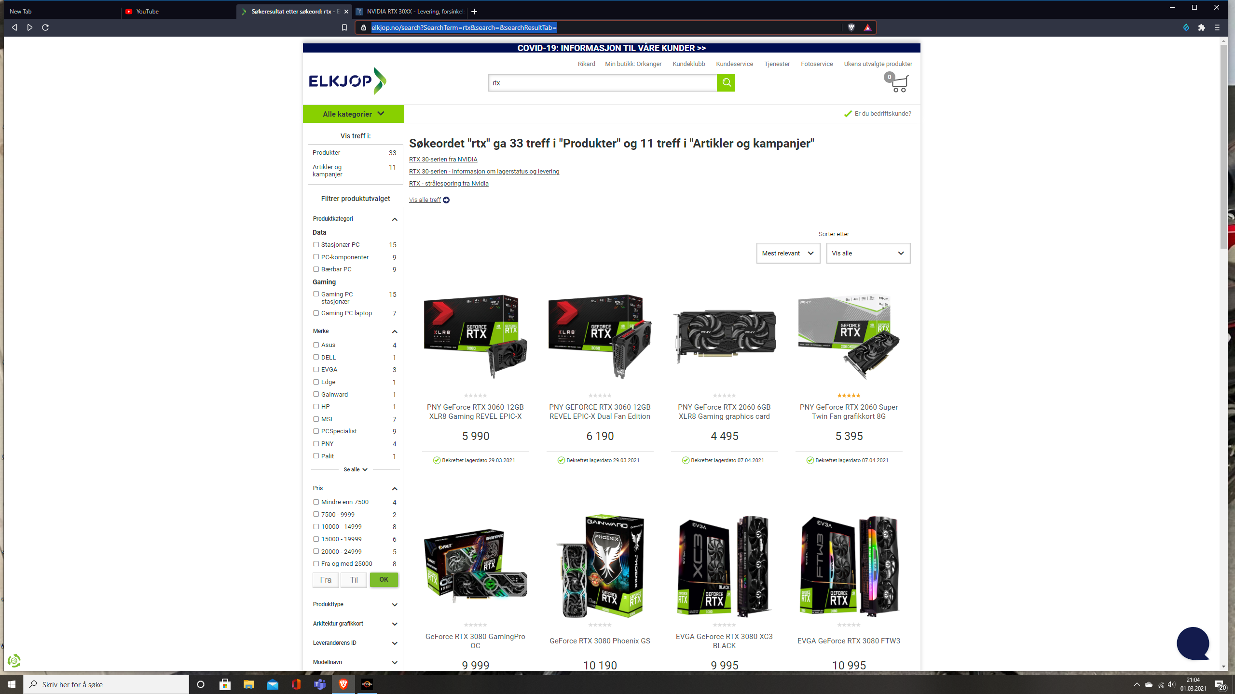This screenshot has height=694, width=1235.
Task: Open Microsoft Store on the taskbar
Action: pos(225,684)
